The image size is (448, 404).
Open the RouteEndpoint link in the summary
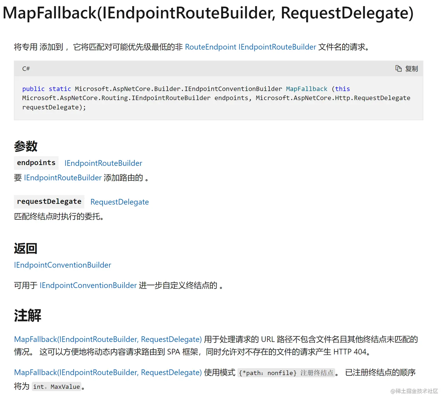point(211,47)
